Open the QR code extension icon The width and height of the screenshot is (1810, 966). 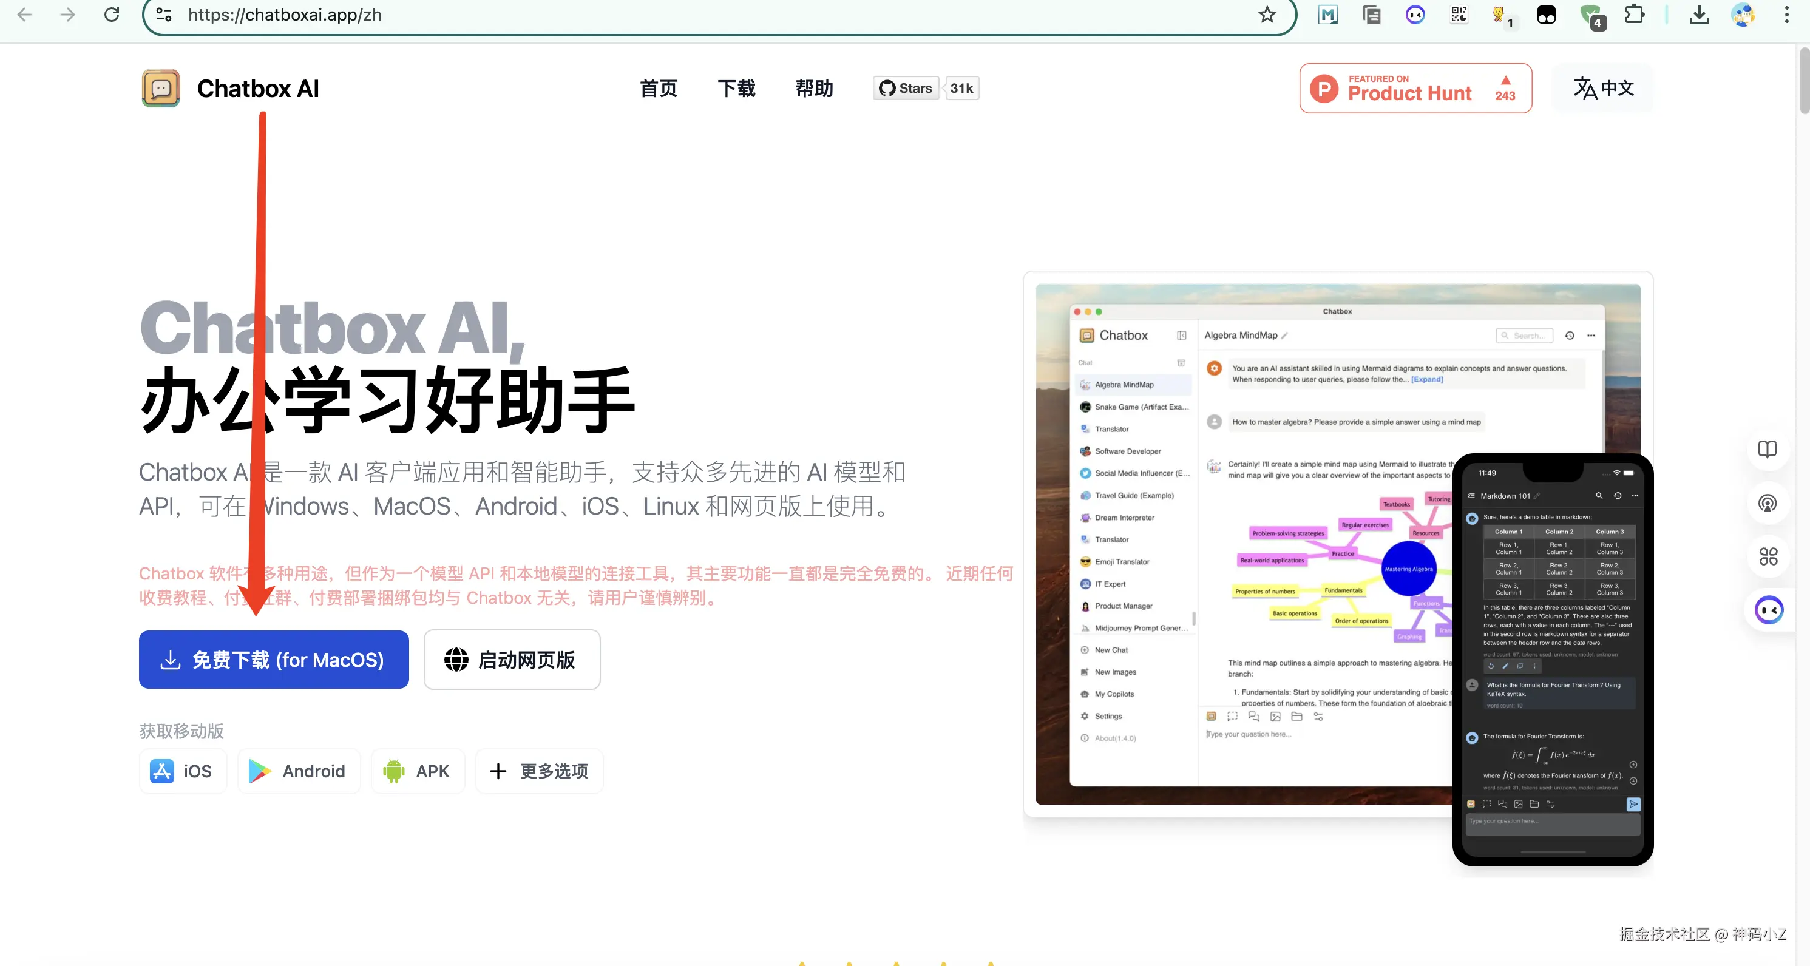tap(1459, 15)
